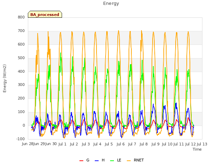Click the 400 y-axis tick label
Image resolution: width=223 pixels, height=167 pixels.
pyautogui.click(x=21, y=71)
